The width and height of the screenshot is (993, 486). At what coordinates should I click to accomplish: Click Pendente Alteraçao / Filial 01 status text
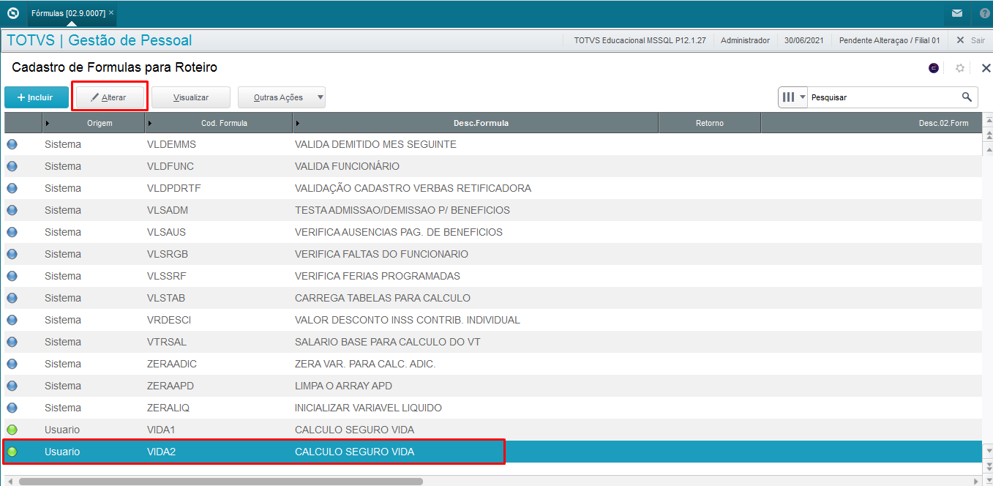pyautogui.click(x=889, y=40)
